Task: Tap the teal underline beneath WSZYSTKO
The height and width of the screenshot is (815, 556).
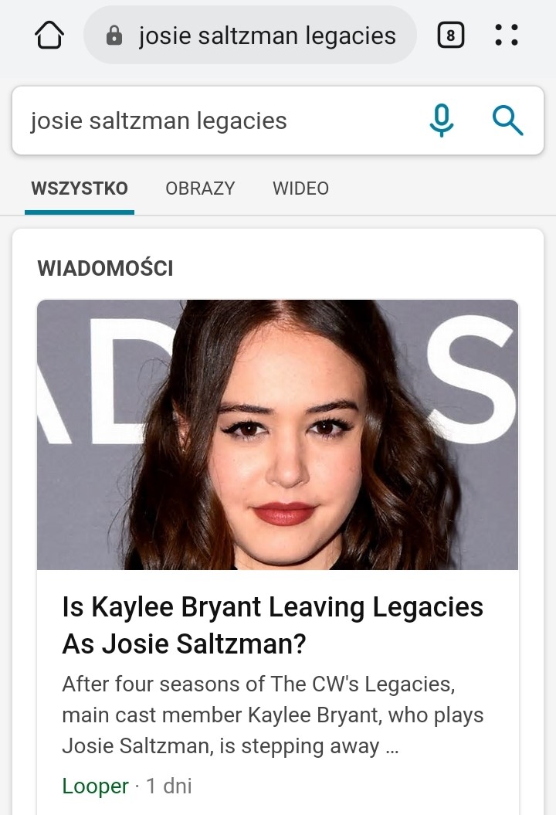Action: pos(80,212)
